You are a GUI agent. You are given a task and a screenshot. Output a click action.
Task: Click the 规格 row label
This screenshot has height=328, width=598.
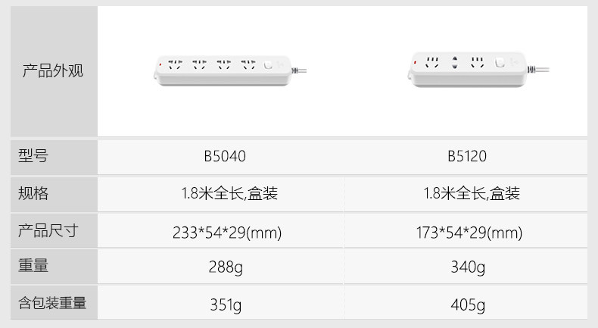33,194
